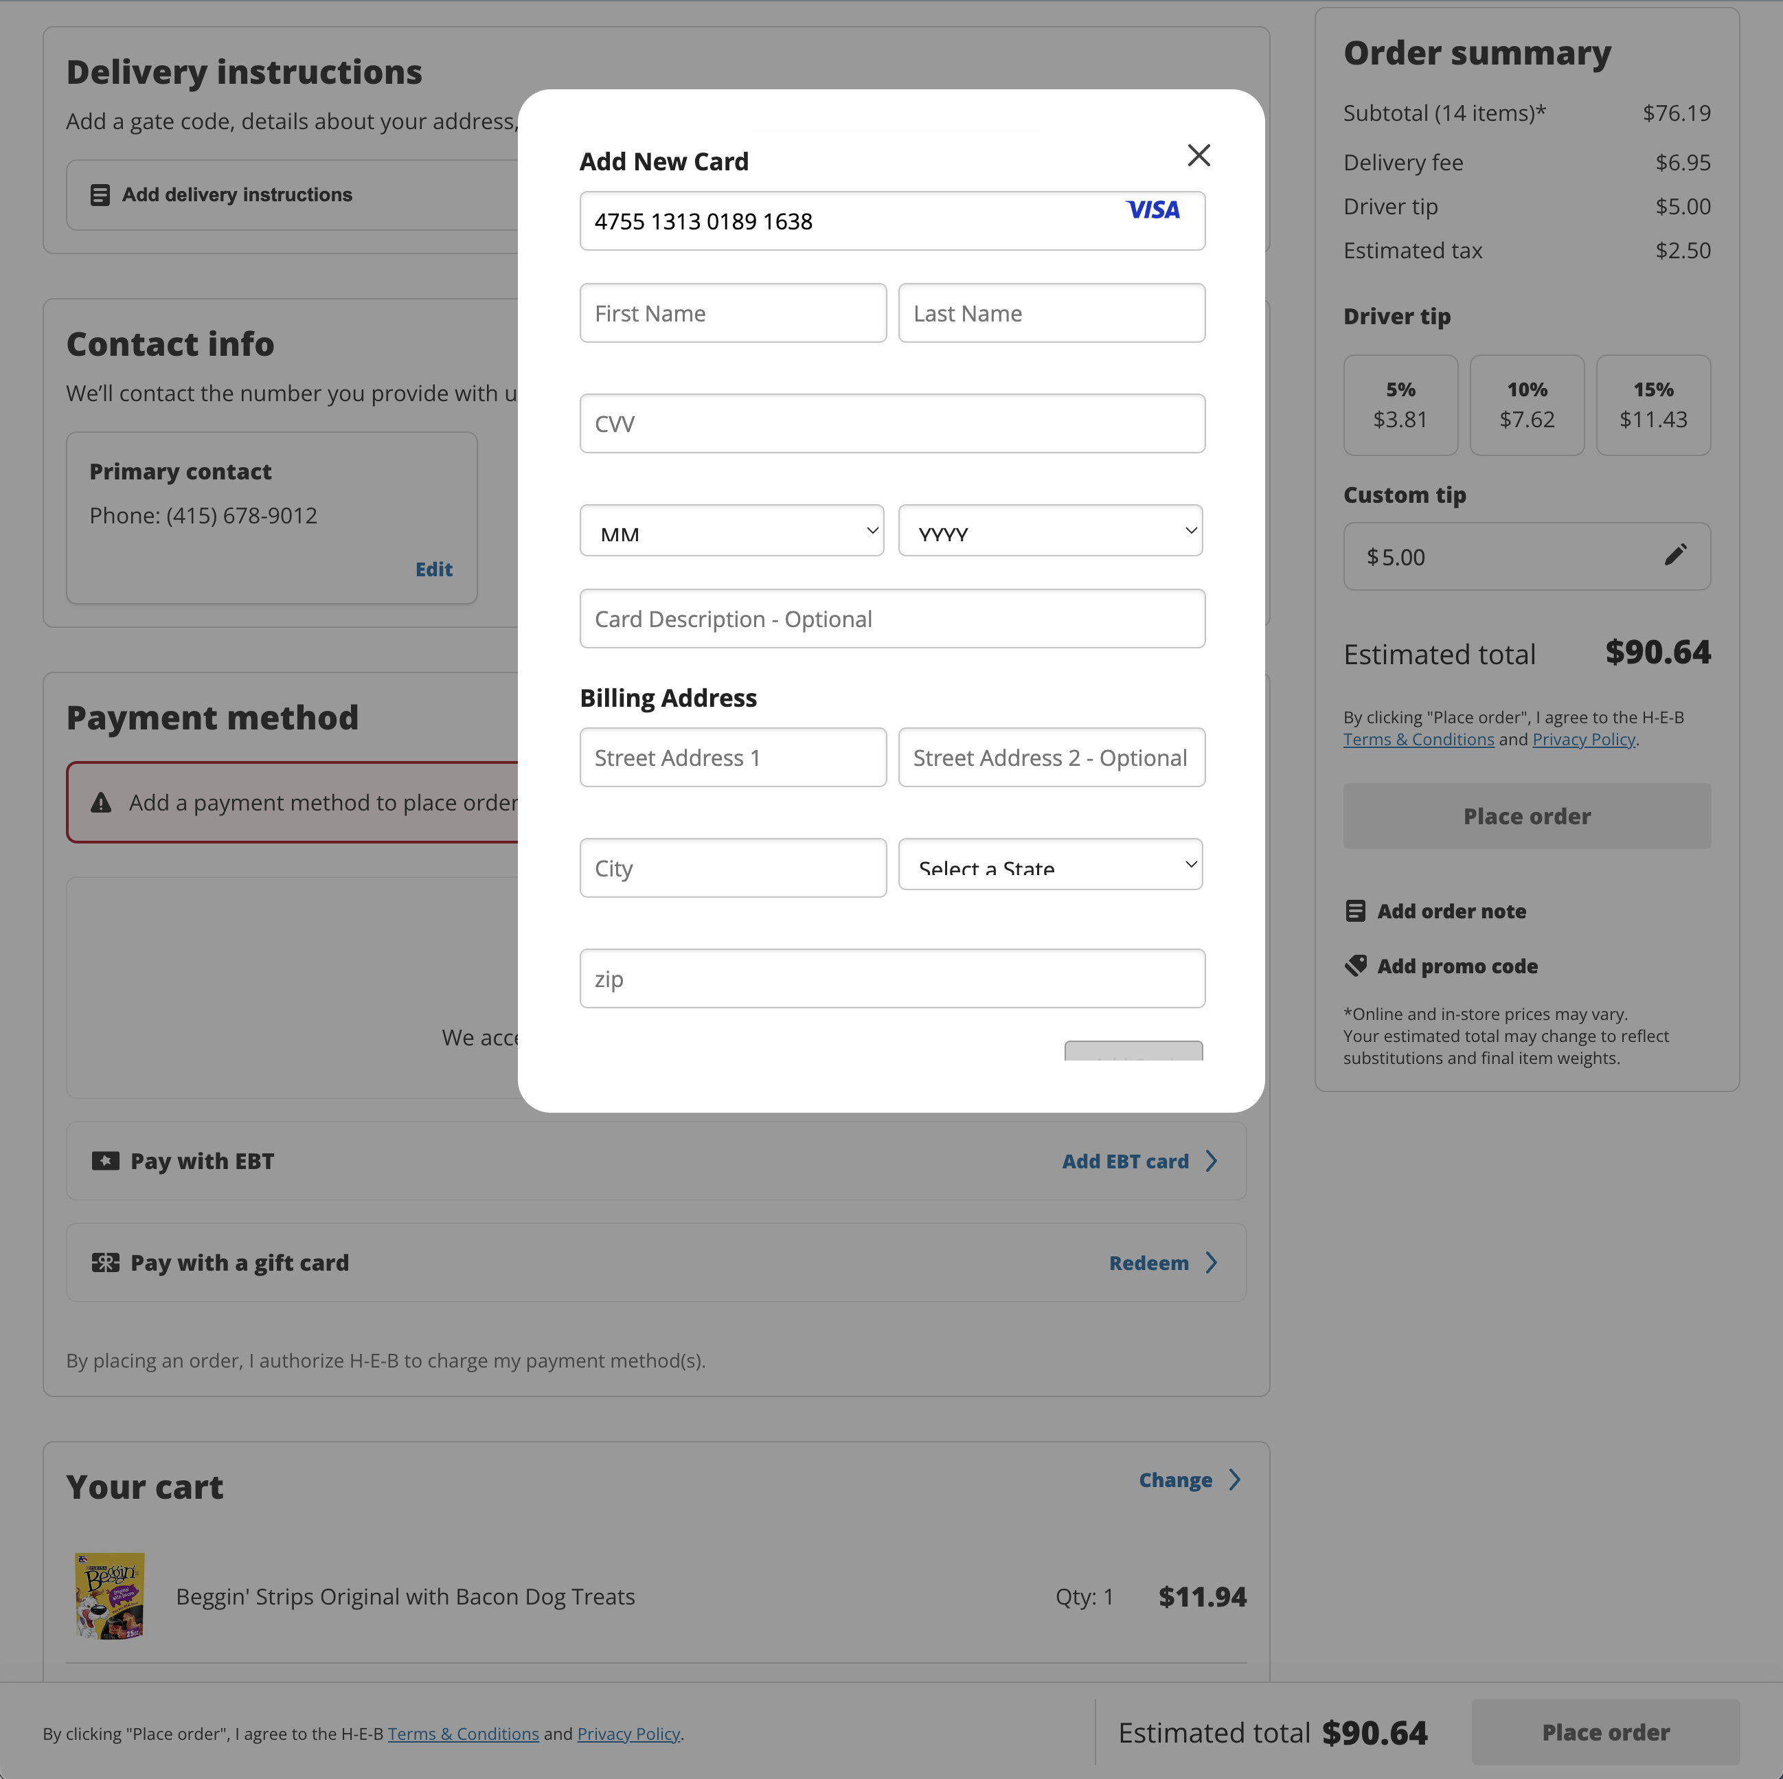Open the MM expiration month dropdown

[731, 530]
